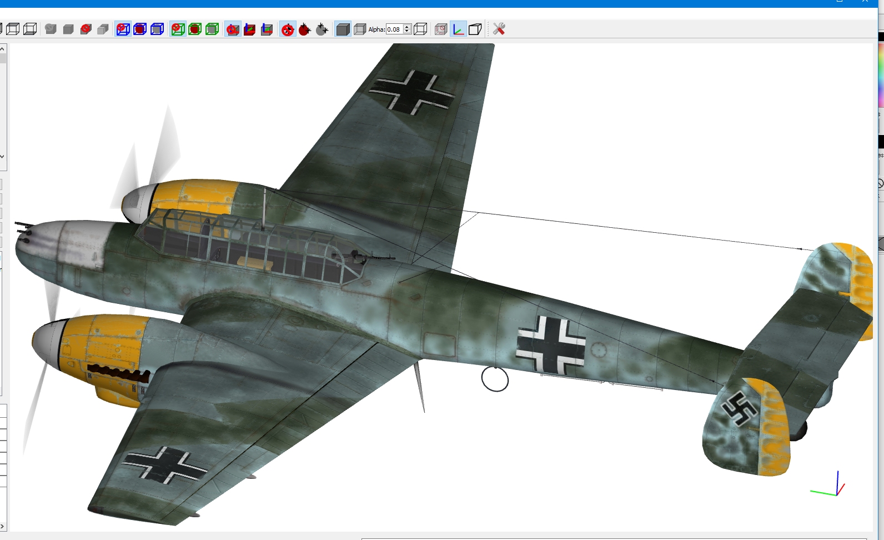Viewport: 884px width, 540px height.
Task: Click the red cube with green axis icon
Action: coord(250,29)
